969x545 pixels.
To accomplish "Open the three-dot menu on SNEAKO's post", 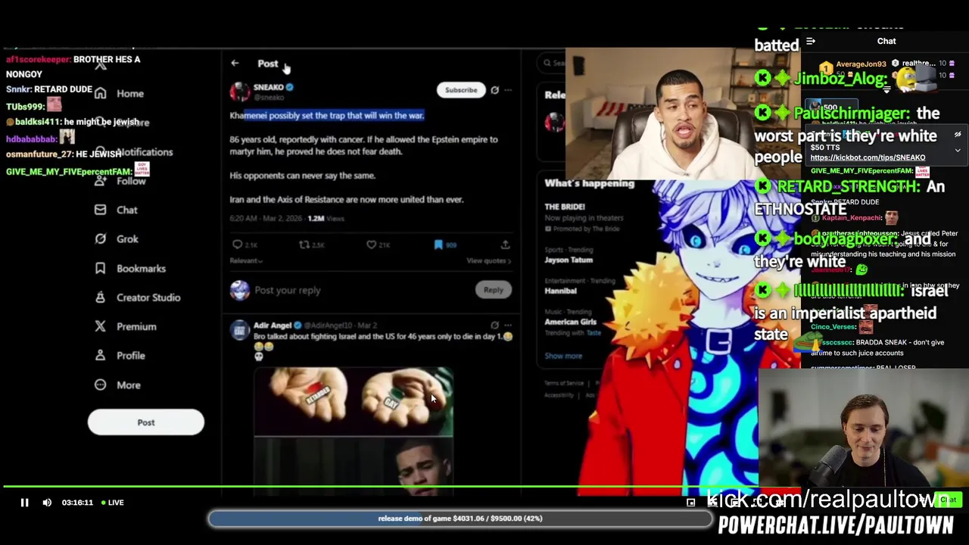I will [x=508, y=90].
